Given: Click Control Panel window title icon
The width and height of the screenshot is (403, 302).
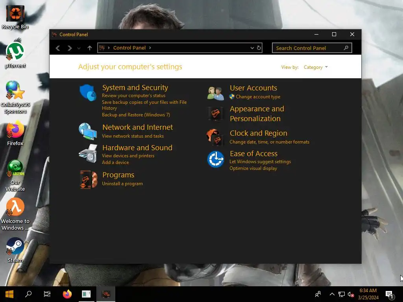Looking at the screenshot, I should (54, 35).
